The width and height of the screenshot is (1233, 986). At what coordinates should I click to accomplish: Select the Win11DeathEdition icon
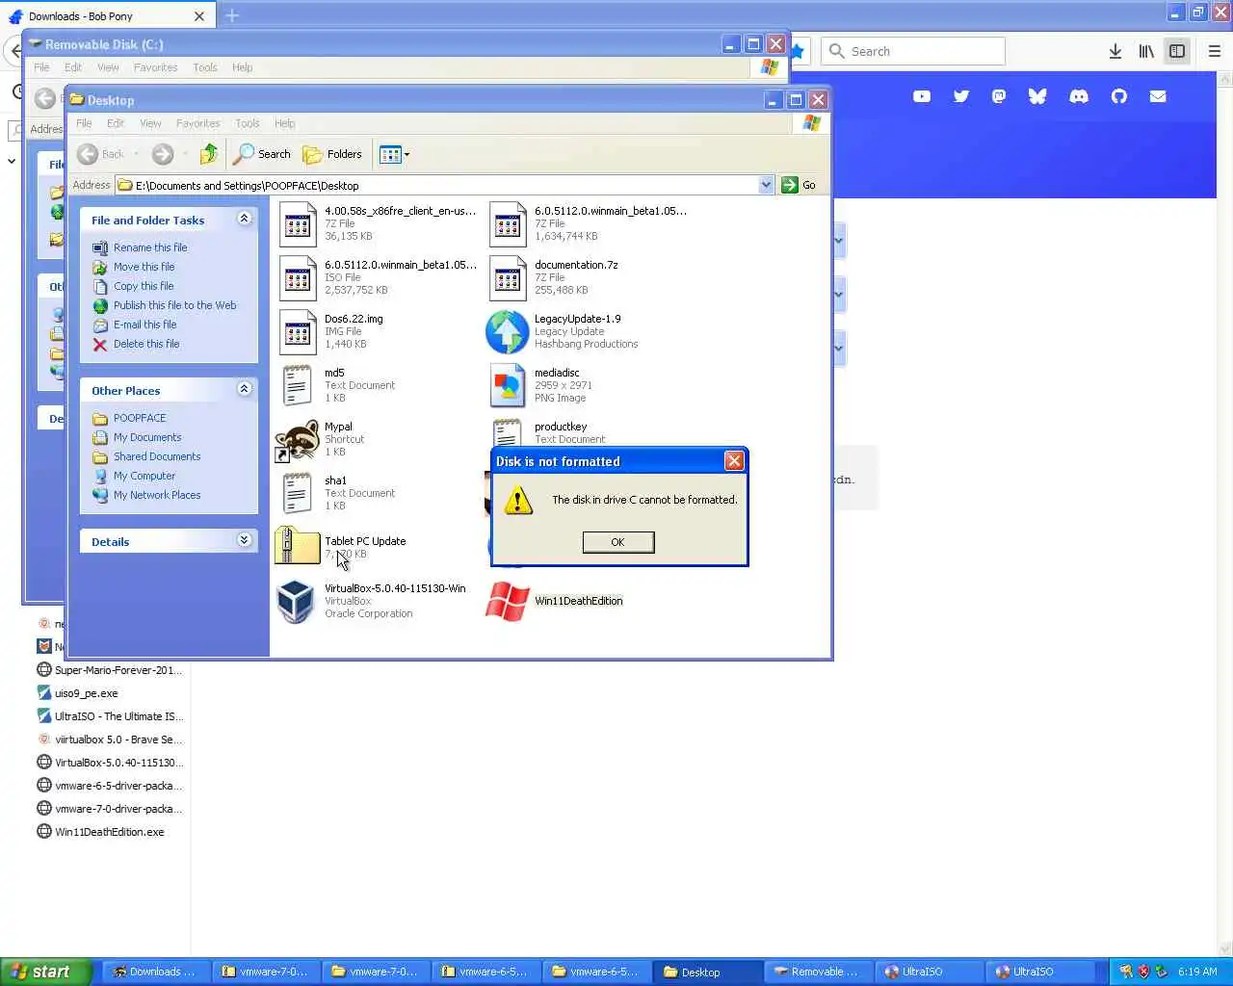[x=507, y=601]
